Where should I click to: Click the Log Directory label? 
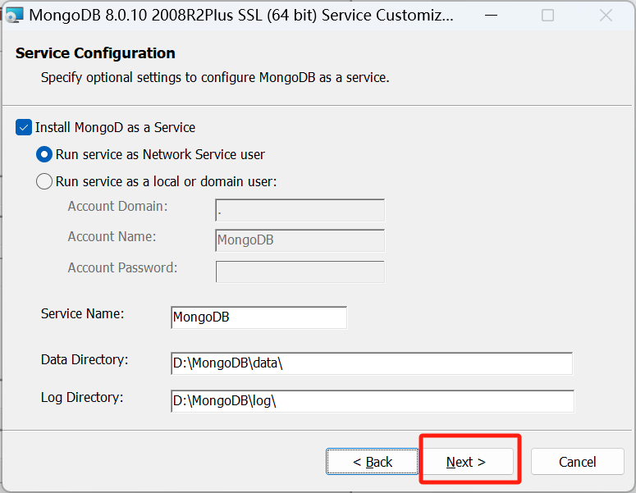coord(82,397)
